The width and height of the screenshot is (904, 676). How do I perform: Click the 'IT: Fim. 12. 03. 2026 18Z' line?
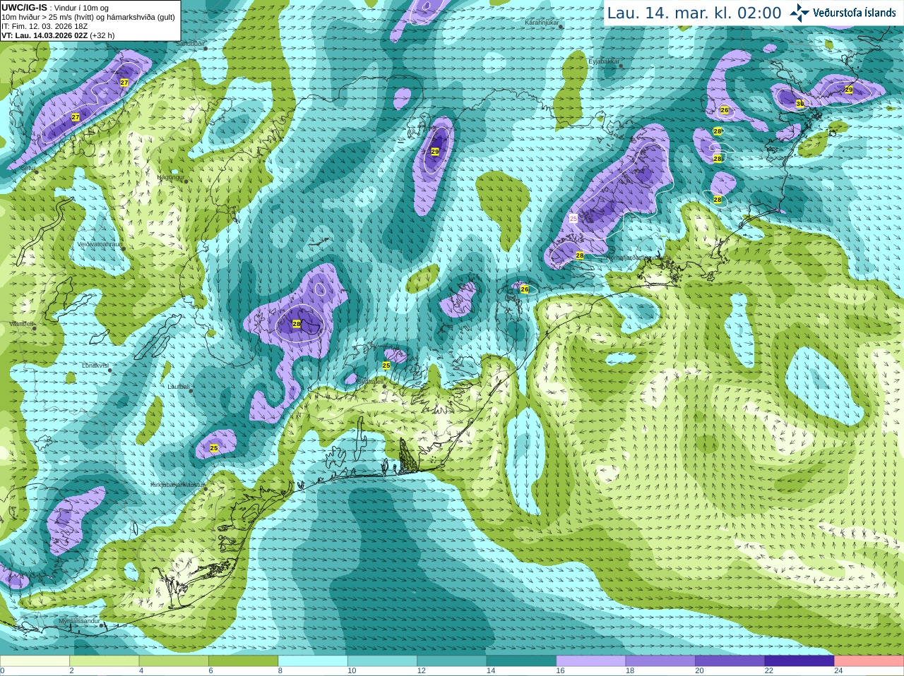tap(44, 26)
